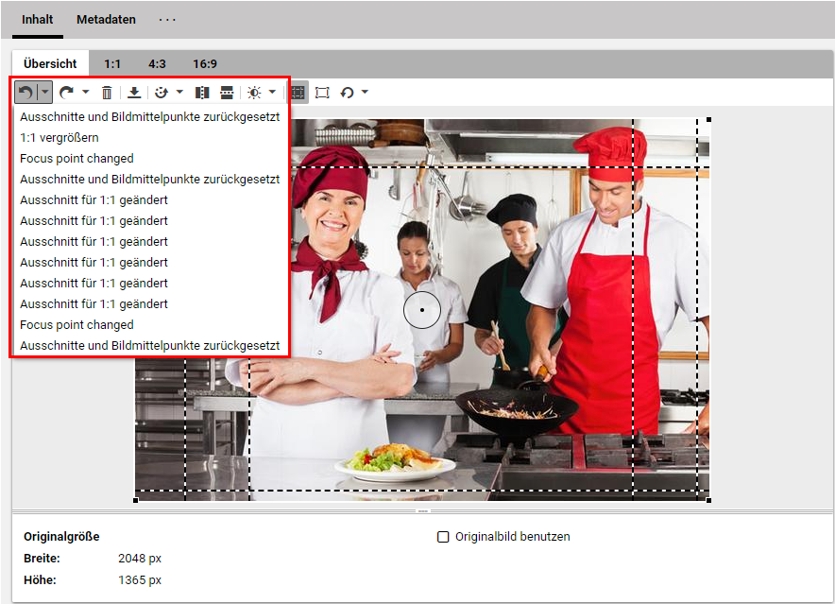Viewport: 835px width, 604px height.
Task: Choose the first 'Focus point changed' history entry
Action: 77,159
